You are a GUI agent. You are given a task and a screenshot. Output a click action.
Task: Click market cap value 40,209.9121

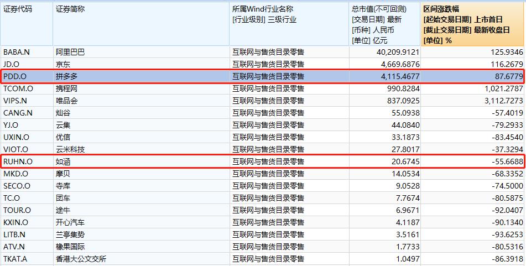tap(398, 52)
